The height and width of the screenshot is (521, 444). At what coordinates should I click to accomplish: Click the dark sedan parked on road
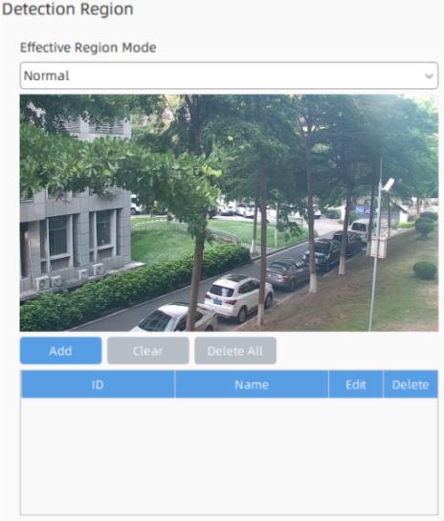(288, 273)
